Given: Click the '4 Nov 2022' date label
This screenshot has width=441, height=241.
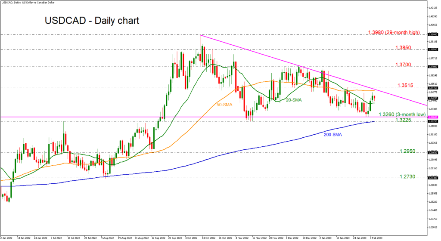Looking at the screenshot, I should coord(242,238).
